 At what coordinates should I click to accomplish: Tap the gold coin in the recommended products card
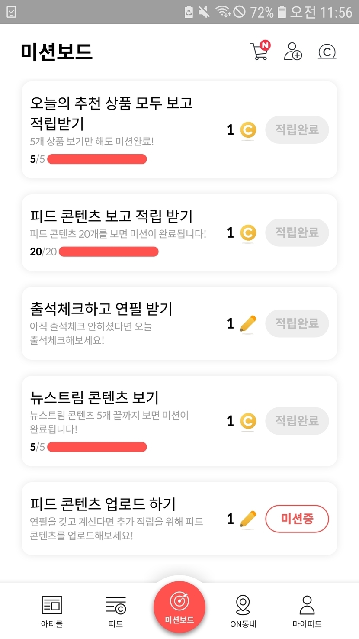(248, 130)
